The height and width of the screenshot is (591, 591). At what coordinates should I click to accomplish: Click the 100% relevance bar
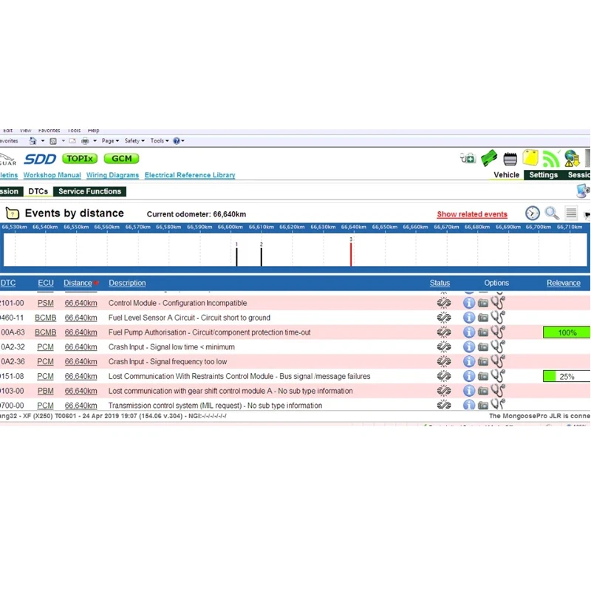click(567, 332)
